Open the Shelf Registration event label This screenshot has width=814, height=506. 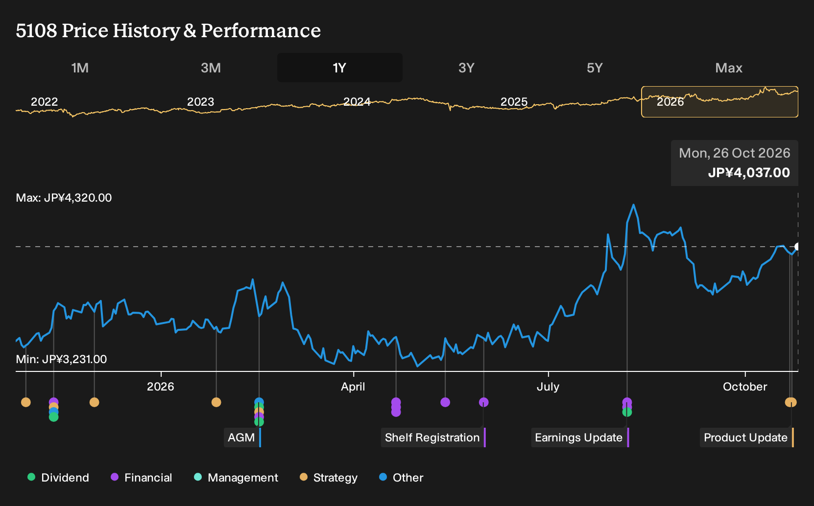(x=433, y=437)
